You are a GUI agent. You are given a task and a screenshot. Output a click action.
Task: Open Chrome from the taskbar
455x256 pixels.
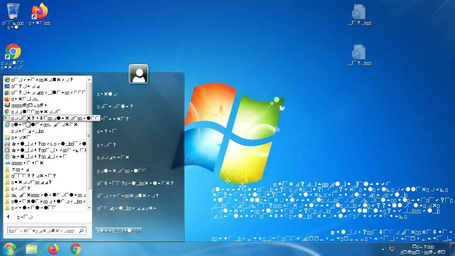pyautogui.click(x=76, y=249)
